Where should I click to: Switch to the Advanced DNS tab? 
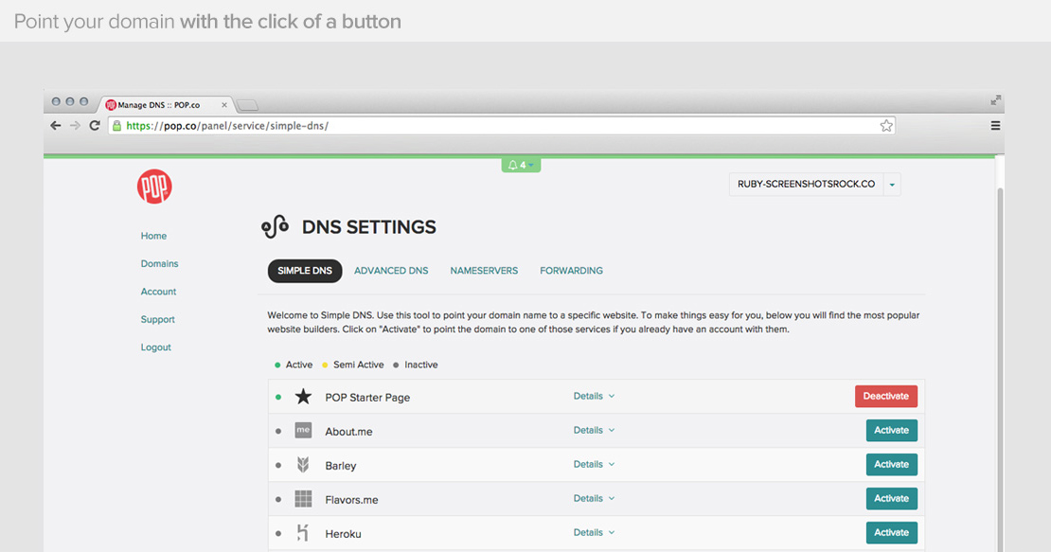coord(391,271)
